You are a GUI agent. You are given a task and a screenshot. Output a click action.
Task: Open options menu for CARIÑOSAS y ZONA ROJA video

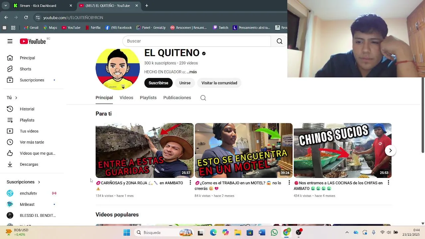point(190,183)
